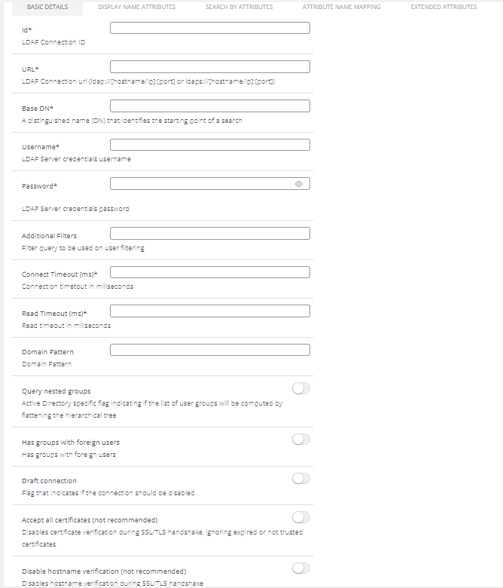The image size is (503, 588).
Task: Switch to the Basic Details tab
Action: (x=47, y=7)
